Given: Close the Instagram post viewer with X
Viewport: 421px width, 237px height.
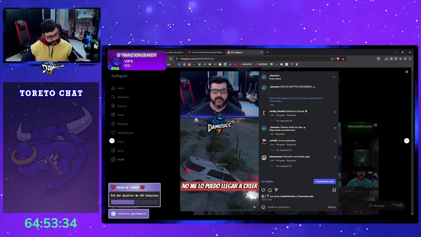Looking at the screenshot, I should 407,72.
